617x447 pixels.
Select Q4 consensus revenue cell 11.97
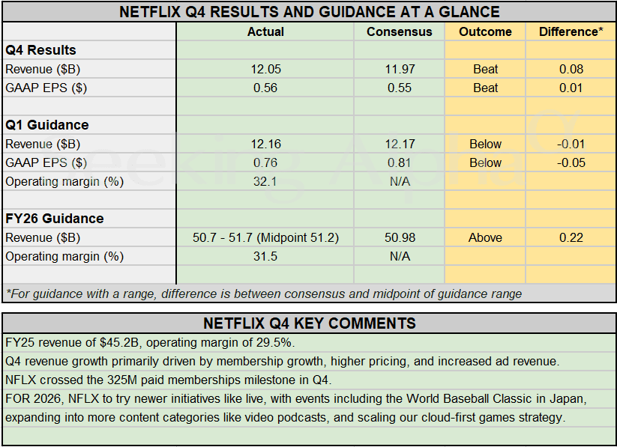coord(399,69)
